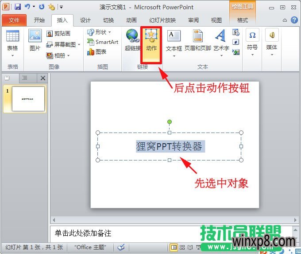Open the 相册 photo album dropdown
The height and width of the screenshot is (254, 301).
point(58,56)
